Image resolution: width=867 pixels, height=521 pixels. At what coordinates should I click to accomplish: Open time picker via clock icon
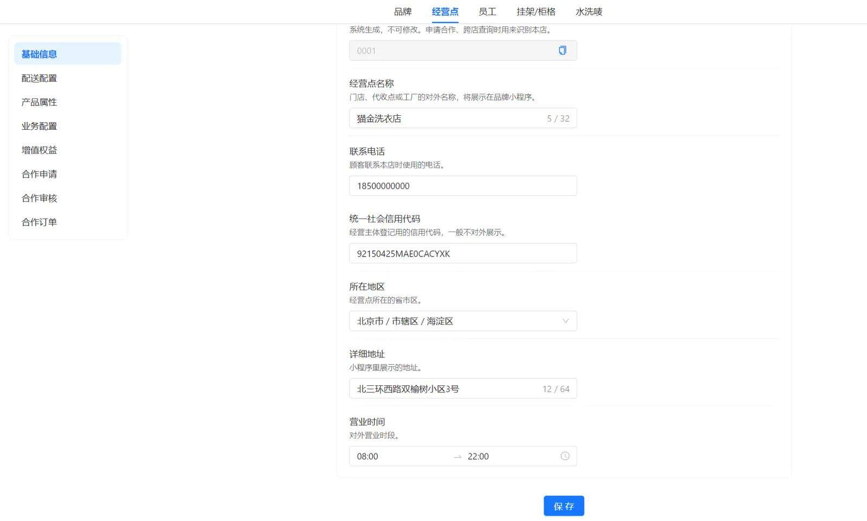tap(565, 456)
